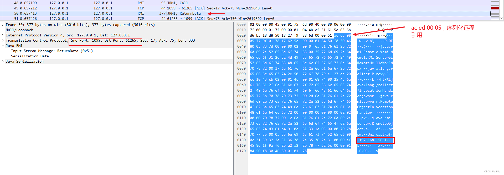Click ASCII text Handler in row 0100
504x175 pixels.
364,112
